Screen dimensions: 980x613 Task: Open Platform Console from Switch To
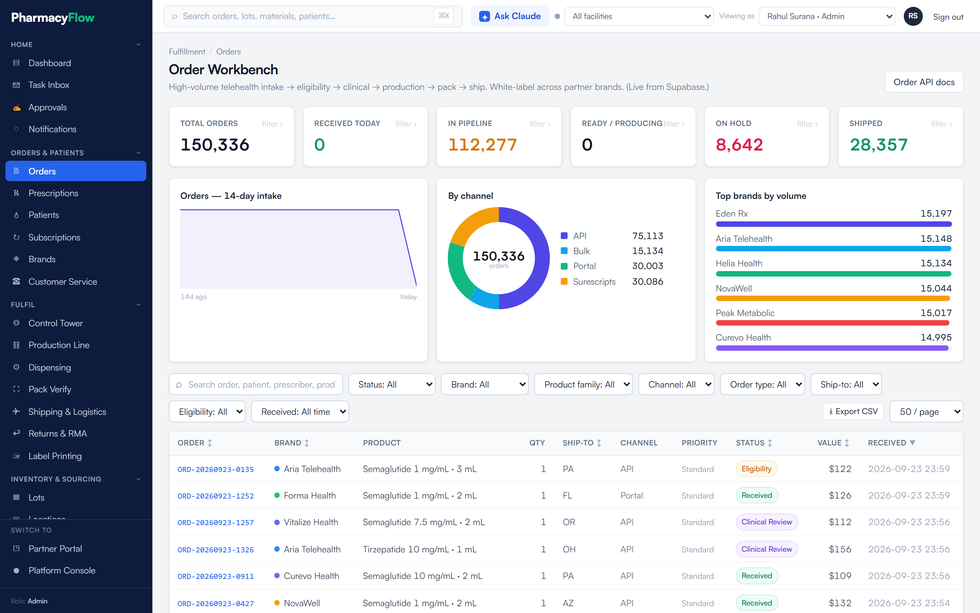click(76, 570)
